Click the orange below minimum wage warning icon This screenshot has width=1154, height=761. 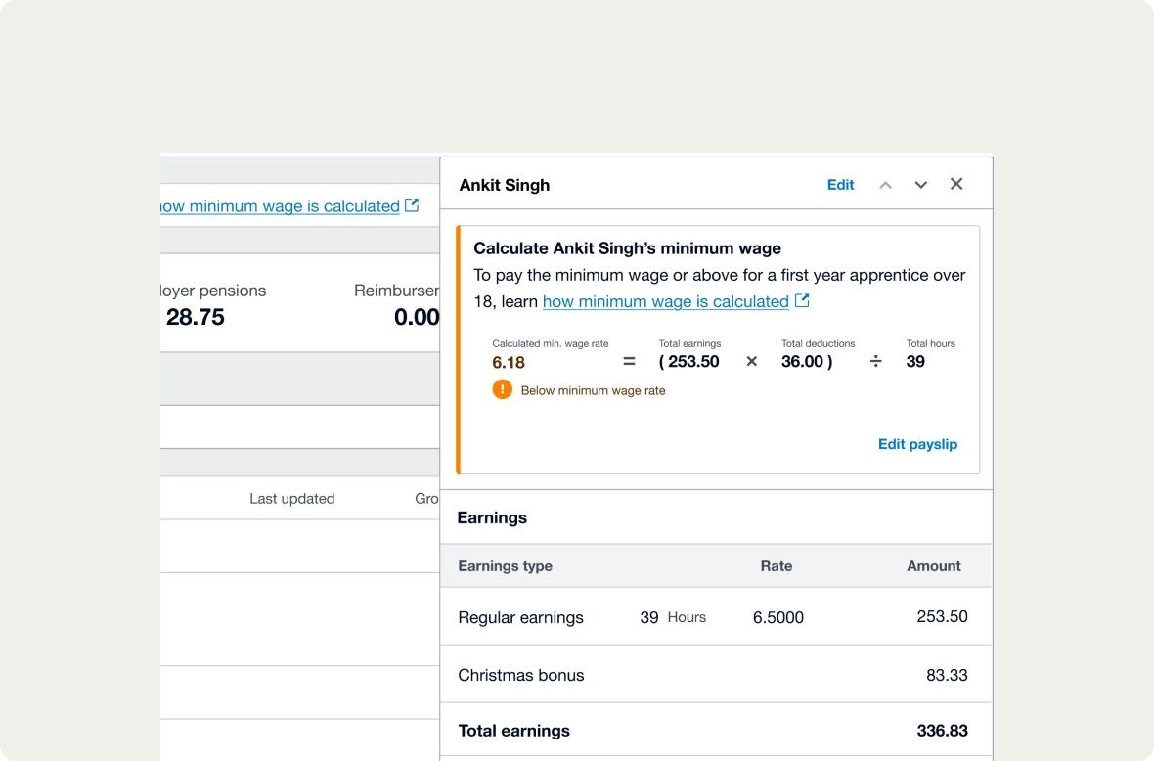[503, 390]
